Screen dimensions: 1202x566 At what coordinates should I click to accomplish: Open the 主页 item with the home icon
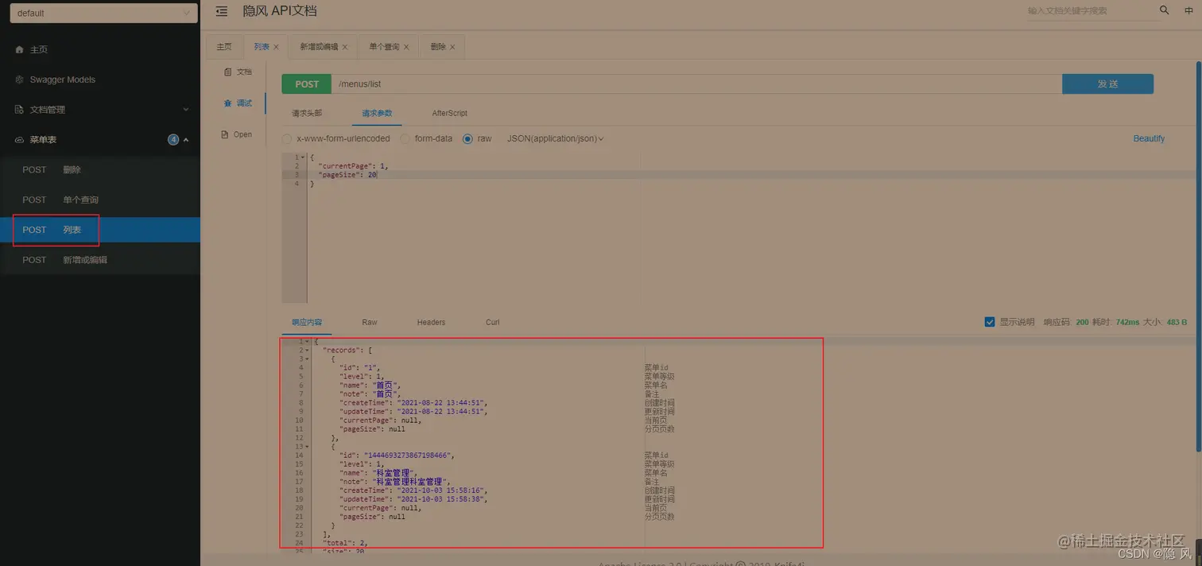pyautogui.click(x=19, y=49)
